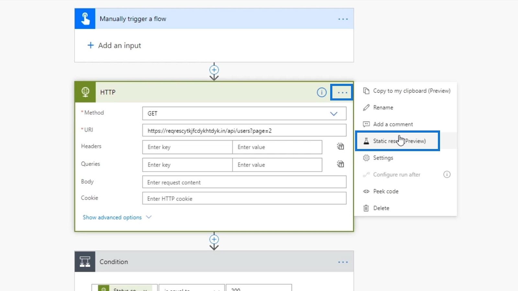
Task: Choose Add a comment menu item
Action: tap(406, 124)
